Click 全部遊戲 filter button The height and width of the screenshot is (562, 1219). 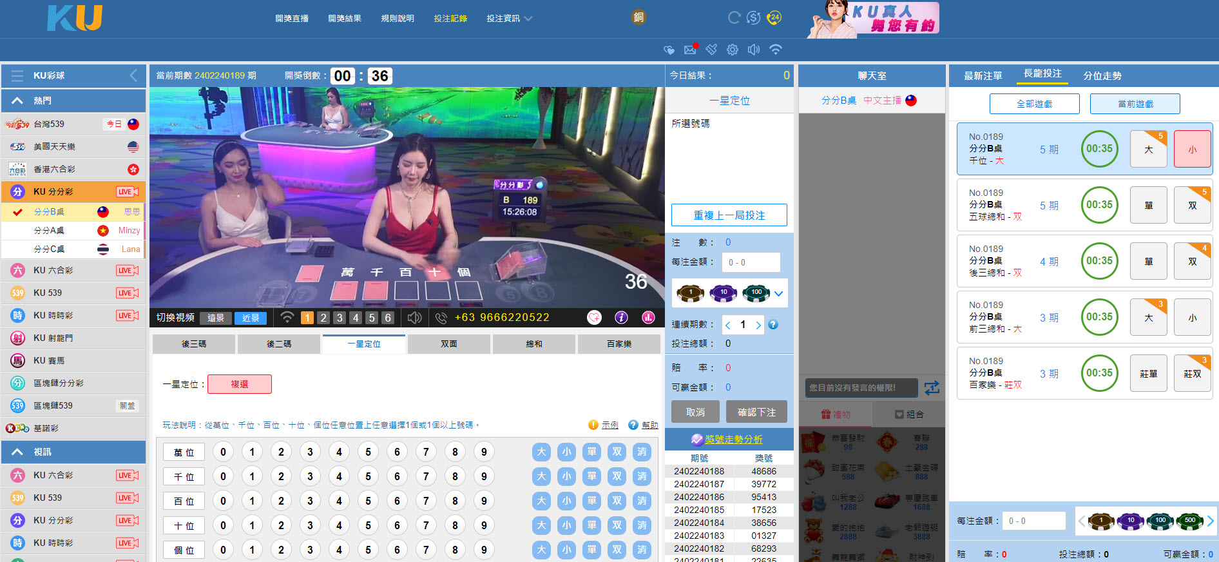(1035, 104)
